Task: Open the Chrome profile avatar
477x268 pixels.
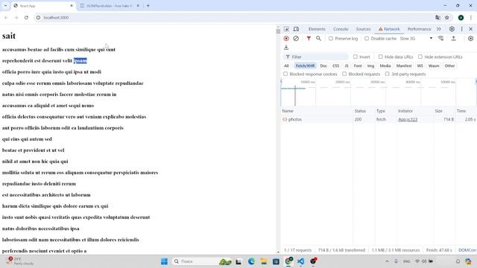Action: point(461,18)
